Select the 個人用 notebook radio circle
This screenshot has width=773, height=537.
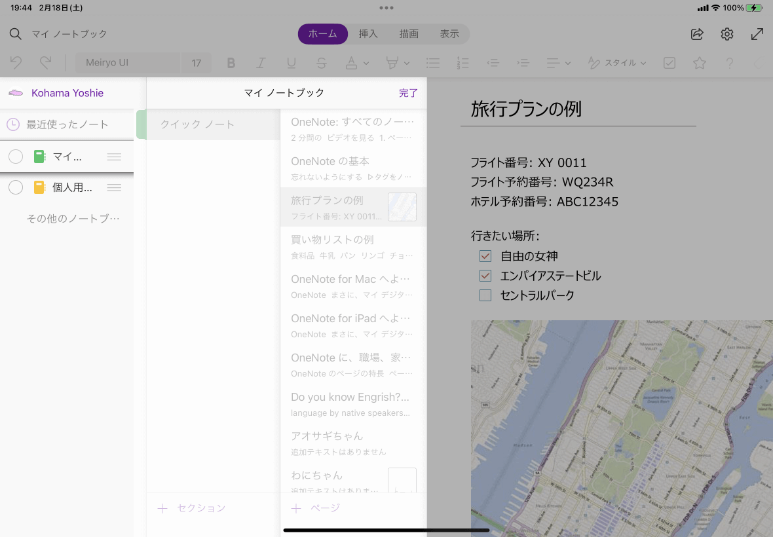[x=16, y=187]
